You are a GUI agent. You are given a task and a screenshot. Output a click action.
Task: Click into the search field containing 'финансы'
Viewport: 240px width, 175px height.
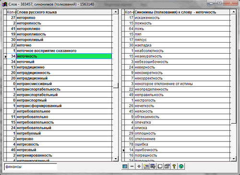click(x=30, y=167)
